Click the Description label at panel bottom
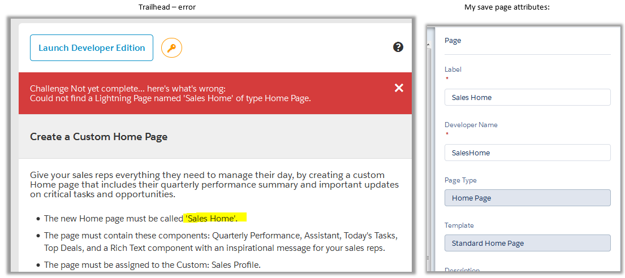The height and width of the screenshot is (278, 625). pos(463,270)
